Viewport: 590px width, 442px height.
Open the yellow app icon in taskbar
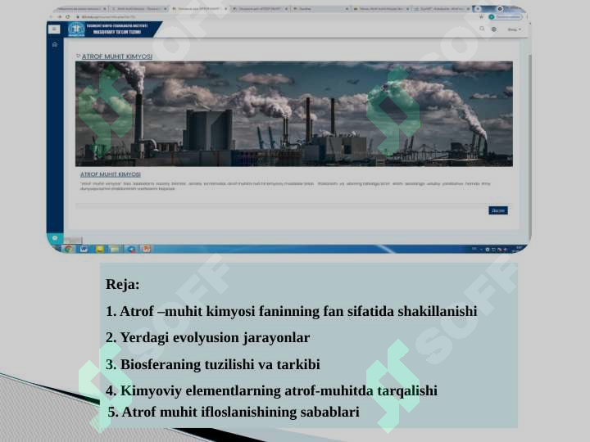click(100, 249)
